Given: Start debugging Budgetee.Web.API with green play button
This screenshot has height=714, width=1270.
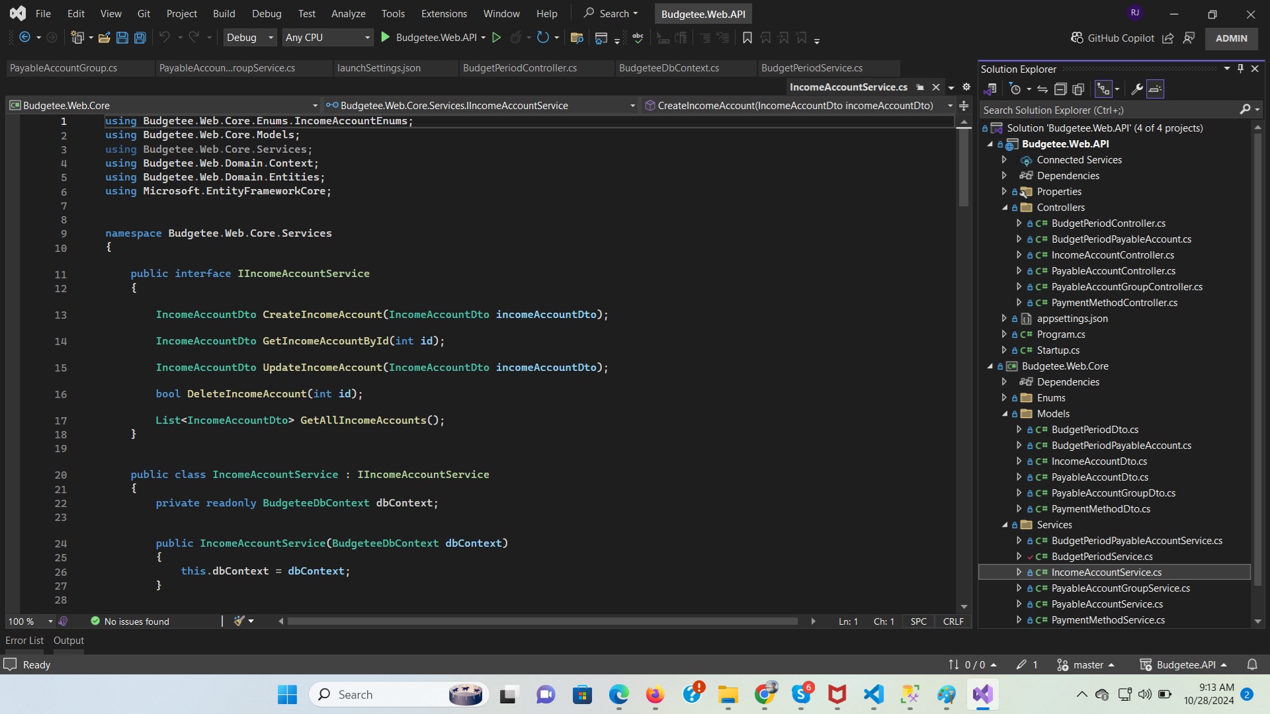Looking at the screenshot, I should [386, 38].
